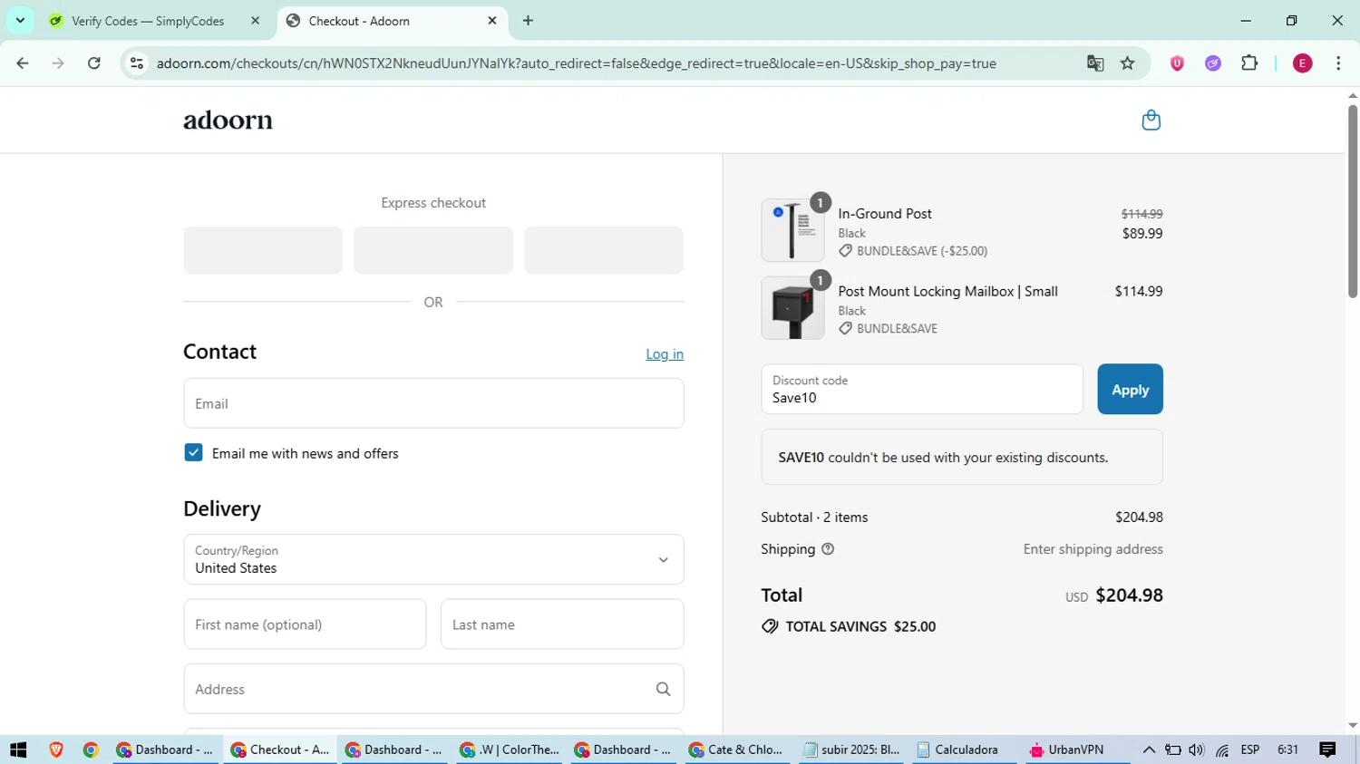Switch to Cate & Chlo taskbar window
Viewport: 1360px width, 764px height.
pos(736,749)
